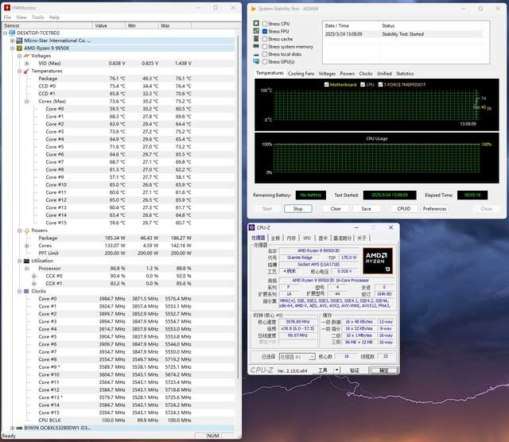
Task: Click the Value column header in HWMonitor
Action: [x=109, y=25]
